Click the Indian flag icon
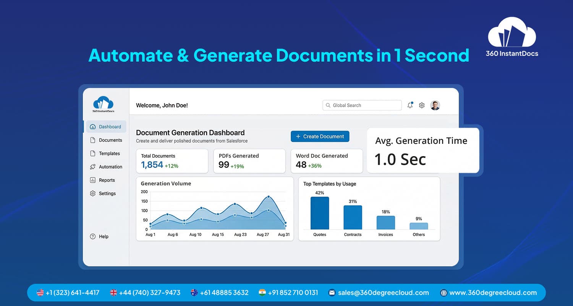 click(262, 293)
